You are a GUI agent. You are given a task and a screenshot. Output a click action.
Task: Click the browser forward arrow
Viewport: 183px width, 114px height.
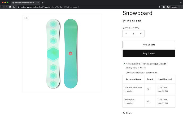(x=6, y=7)
